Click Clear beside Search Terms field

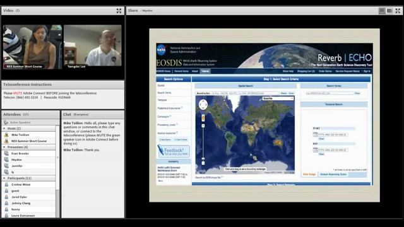[357, 93]
